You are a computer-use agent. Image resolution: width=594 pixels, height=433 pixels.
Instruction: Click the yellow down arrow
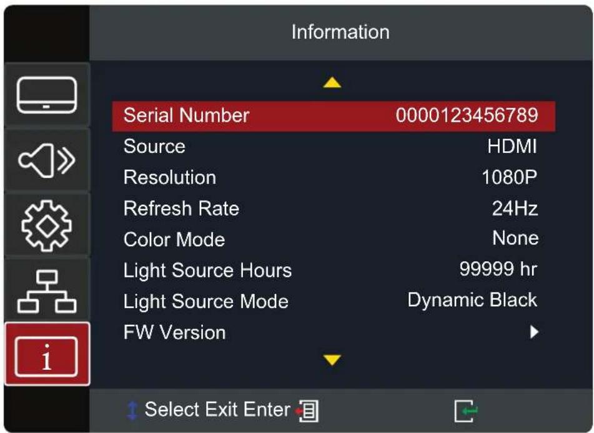[332, 359]
